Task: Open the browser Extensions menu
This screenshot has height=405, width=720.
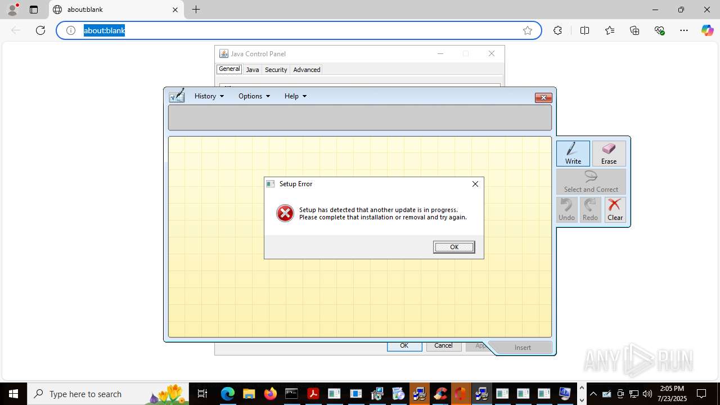Action: pos(557,30)
